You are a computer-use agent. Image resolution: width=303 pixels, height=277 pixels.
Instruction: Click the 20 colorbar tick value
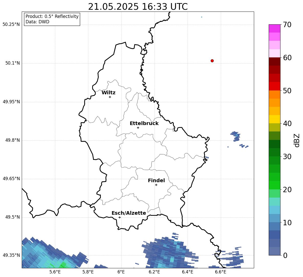pyautogui.click(x=287, y=190)
